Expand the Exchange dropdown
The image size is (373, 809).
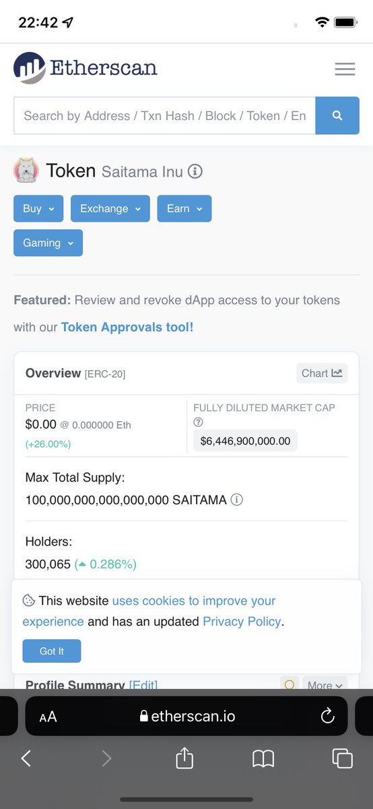pyautogui.click(x=110, y=209)
